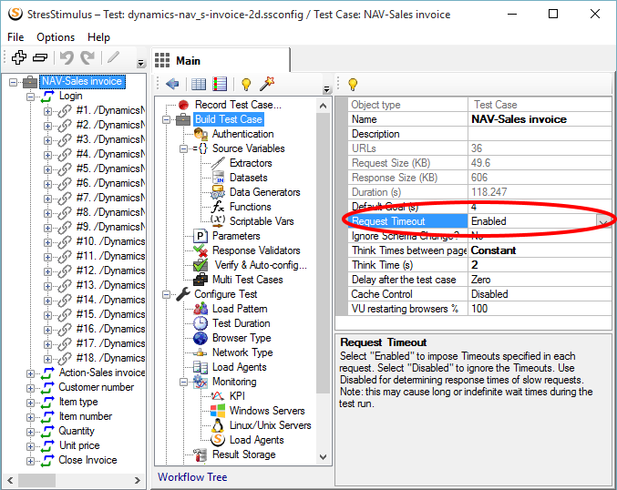Click the expand-all plus toolbar icon
The height and width of the screenshot is (490, 617).
[x=19, y=57]
